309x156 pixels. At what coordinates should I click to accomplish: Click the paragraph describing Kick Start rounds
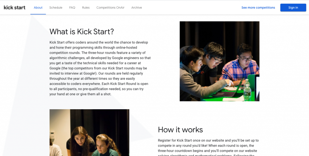(100, 68)
